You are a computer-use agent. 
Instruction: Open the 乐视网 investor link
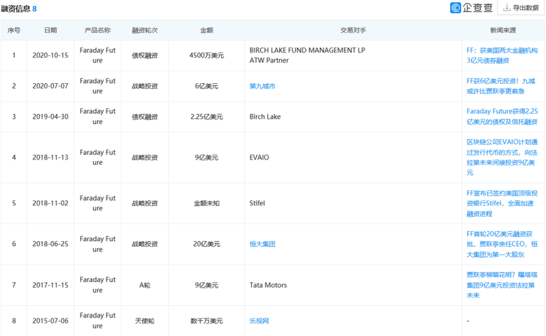tap(259, 320)
